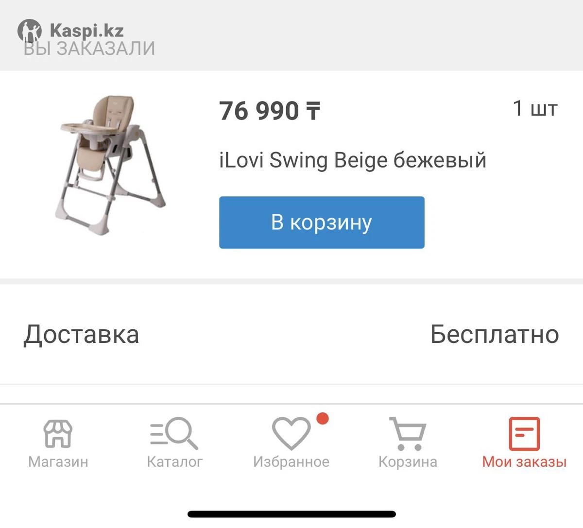Select the Избранное tab label
The image size is (583, 528).
291,461
